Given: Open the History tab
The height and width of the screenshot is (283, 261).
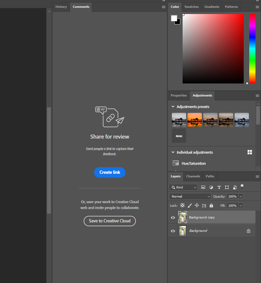Looking at the screenshot, I should (x=61, y=7).
